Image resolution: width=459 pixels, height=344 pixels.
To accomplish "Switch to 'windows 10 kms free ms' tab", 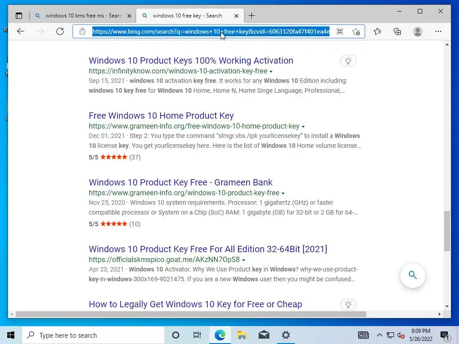I will tap(83, 16).
